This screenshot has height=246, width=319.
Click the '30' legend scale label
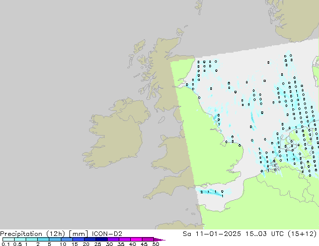click(109, 244)
